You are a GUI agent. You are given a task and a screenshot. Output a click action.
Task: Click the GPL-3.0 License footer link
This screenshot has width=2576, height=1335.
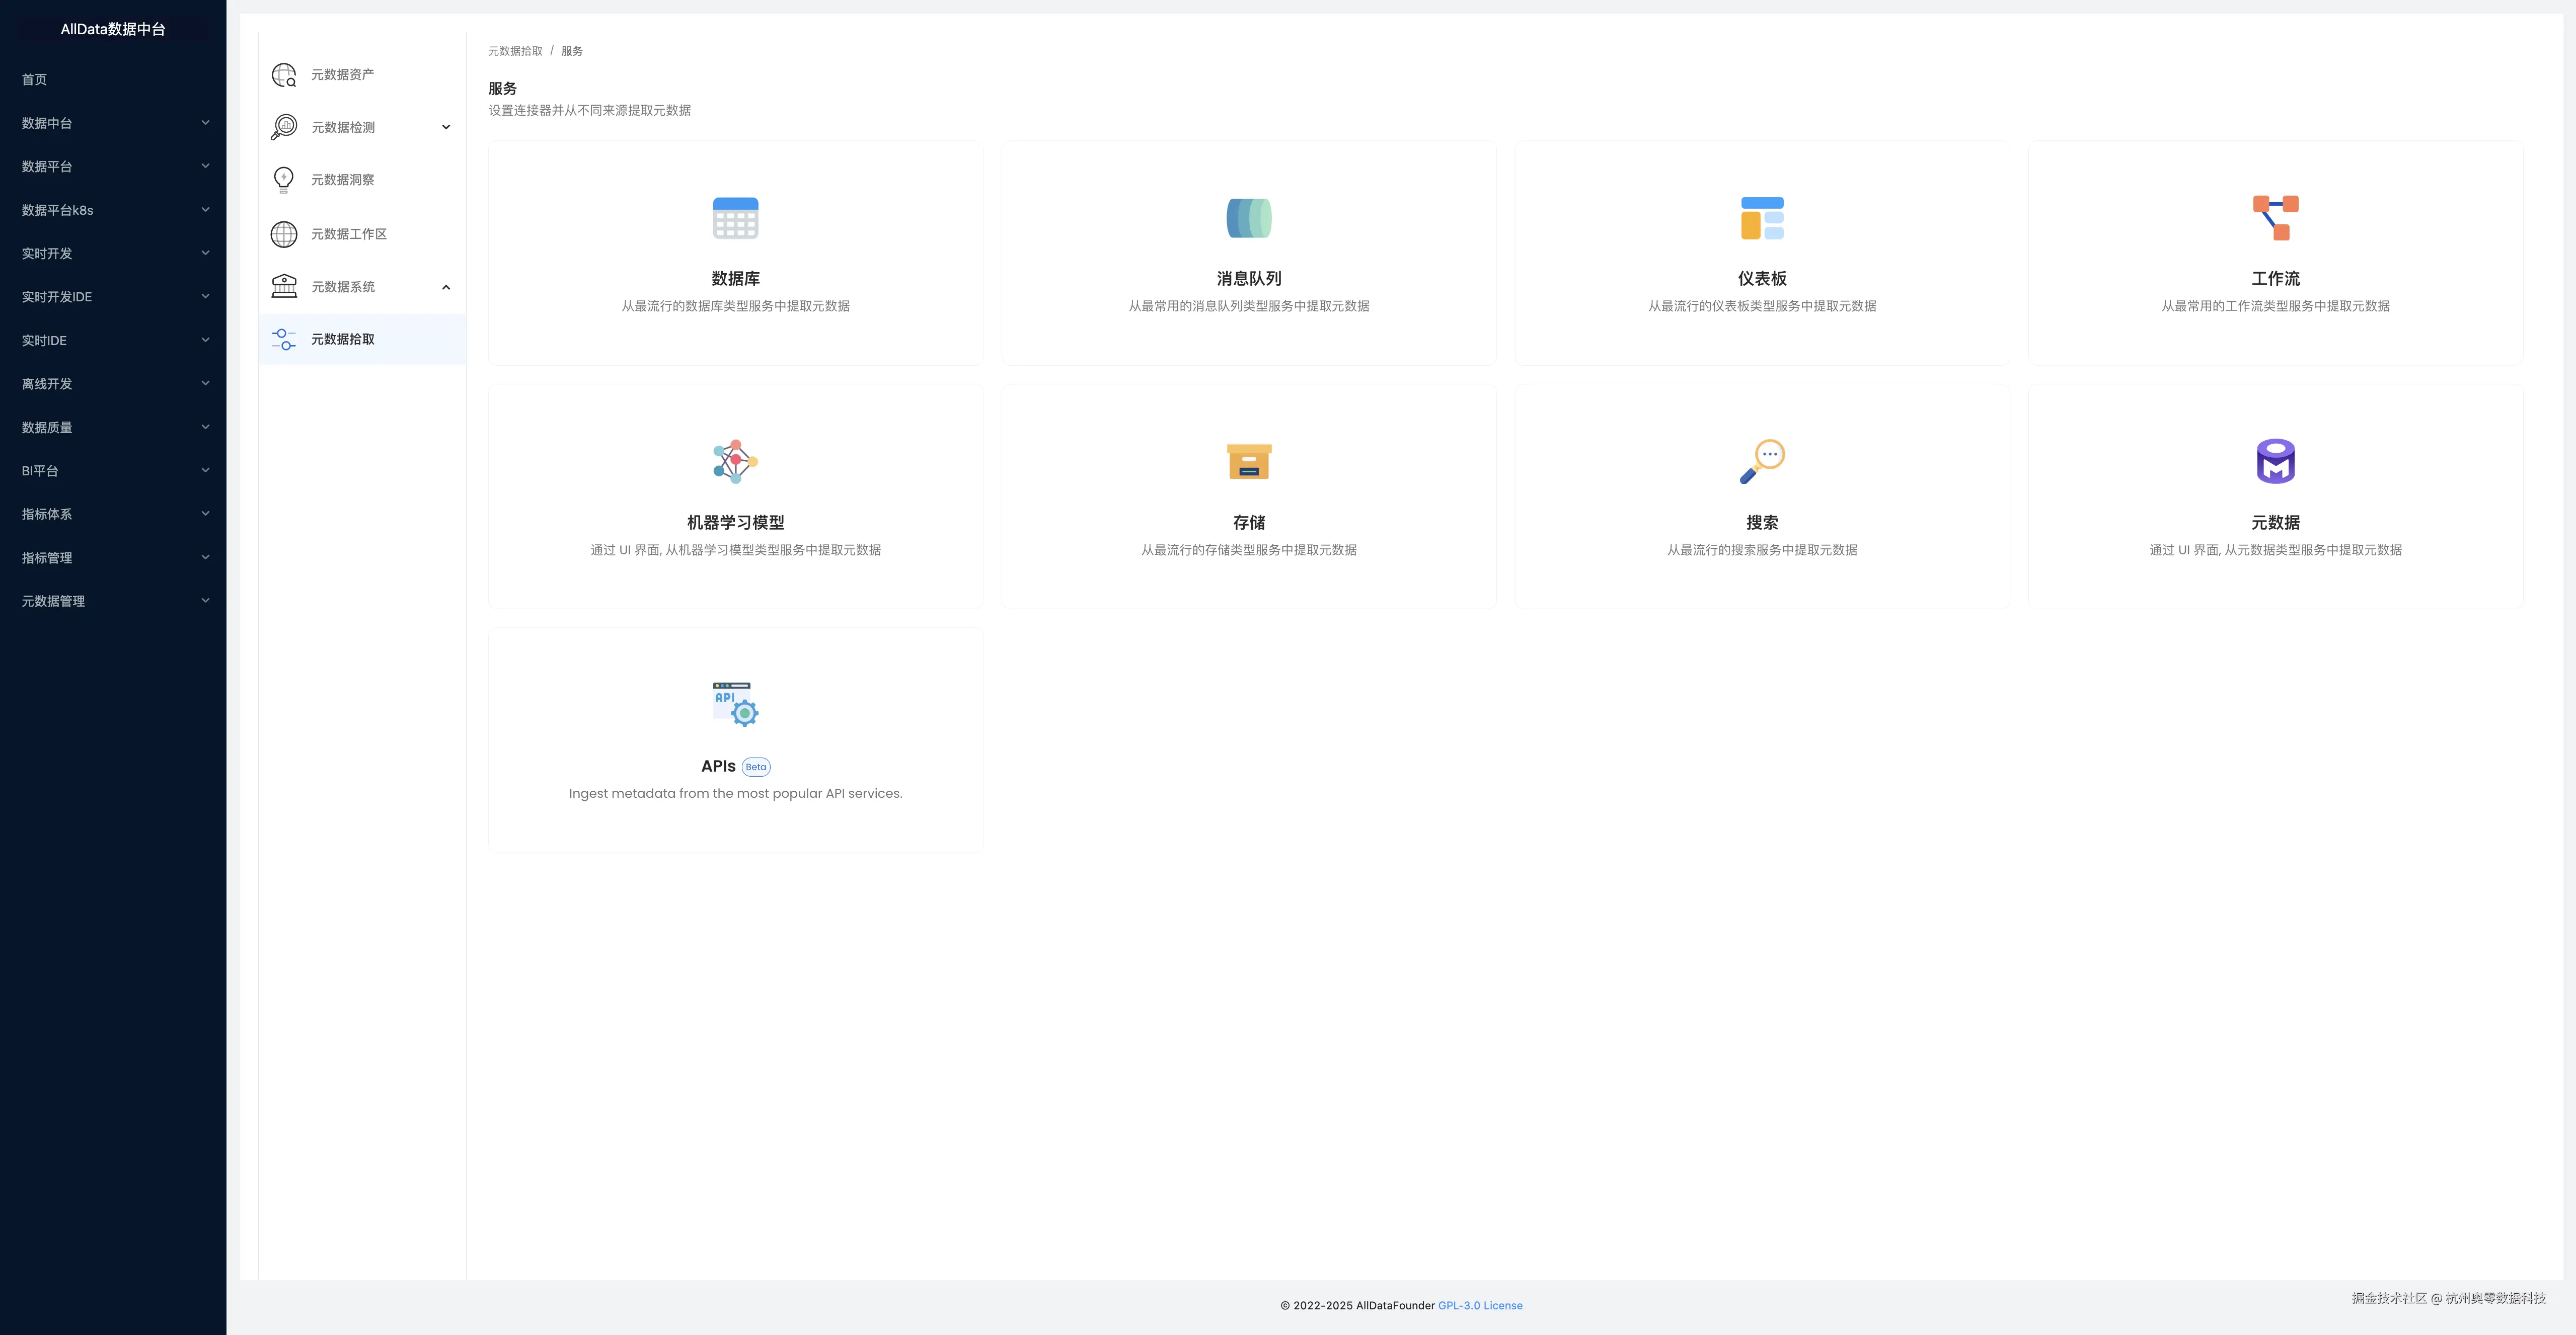(1480, 1305)
